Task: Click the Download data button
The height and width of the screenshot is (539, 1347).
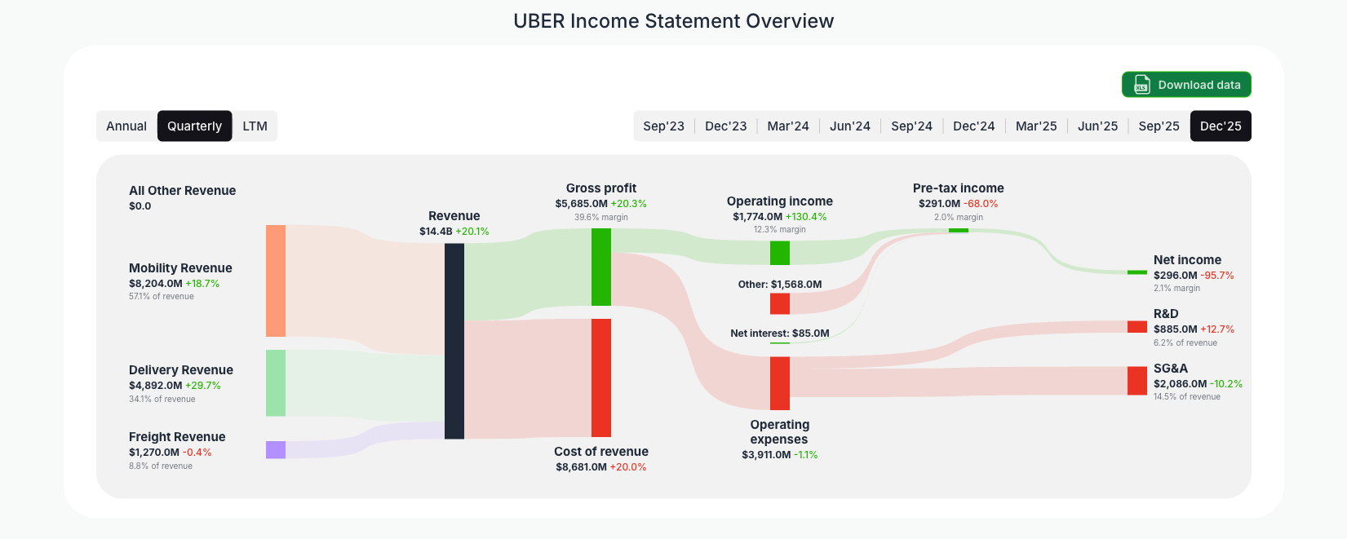Action: point(1185,84)
